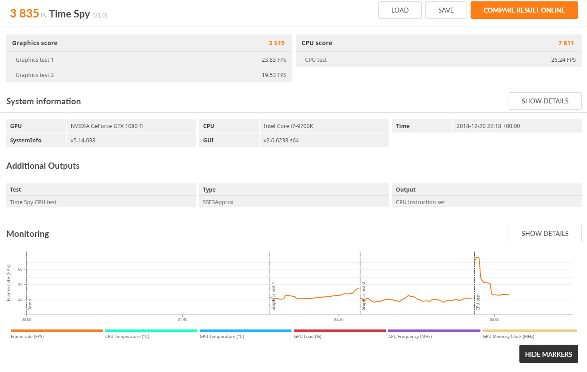Toggle the CPU Temperature (°C) legend series
This screenshot has width=587, height=372.
[151, 334]
